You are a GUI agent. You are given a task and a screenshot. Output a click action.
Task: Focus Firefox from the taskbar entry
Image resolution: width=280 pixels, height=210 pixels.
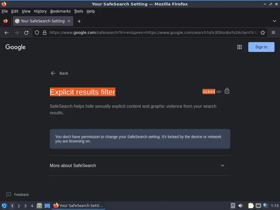coord(78,206)
